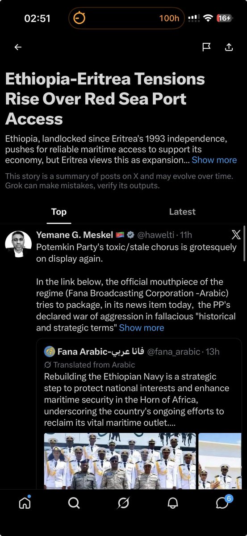Switch to the Top tab

(x=59, y=212)
